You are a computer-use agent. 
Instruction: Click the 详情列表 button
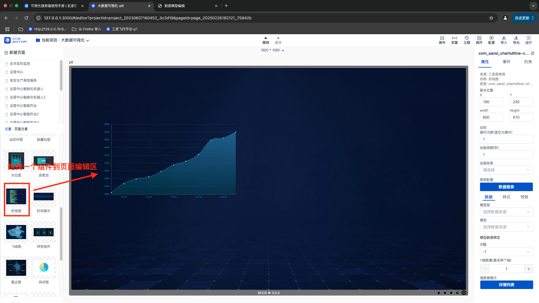click(x=506, y=285)
